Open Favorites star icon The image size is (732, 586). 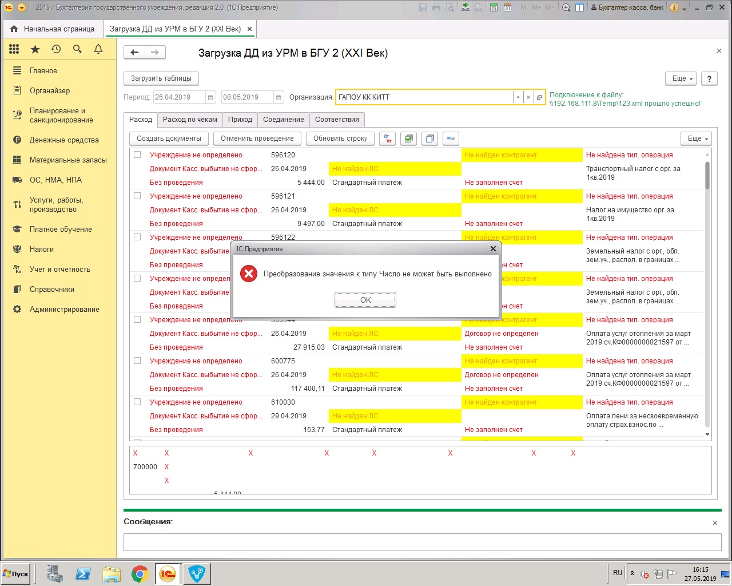pos(35,49)
